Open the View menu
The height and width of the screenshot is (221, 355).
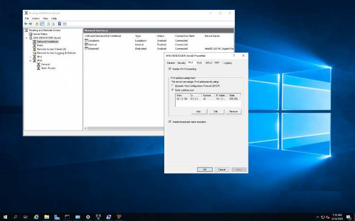coord(45,18)
